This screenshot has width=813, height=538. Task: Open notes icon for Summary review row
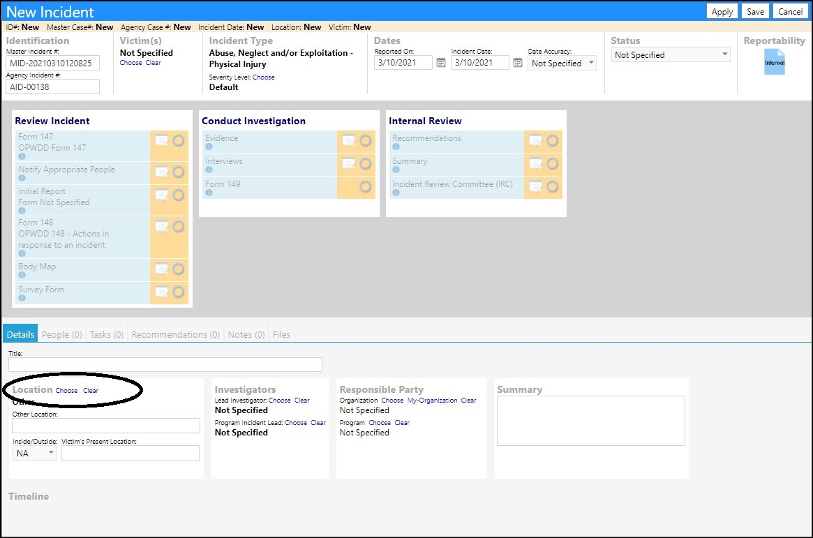point(536,164)
